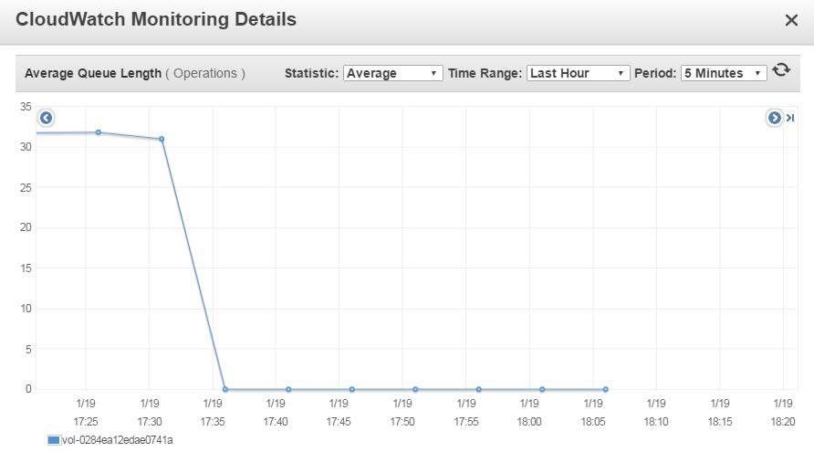The height and width of the screenshot is (452, 814).
Task: Click the blue legend swatch for vol-0284ea12edae0741a
Action: (x=54, y=440)
